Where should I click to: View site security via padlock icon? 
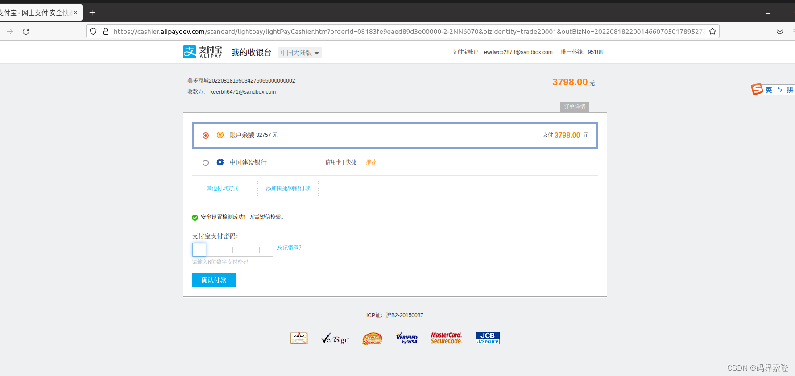pos(106,32)
